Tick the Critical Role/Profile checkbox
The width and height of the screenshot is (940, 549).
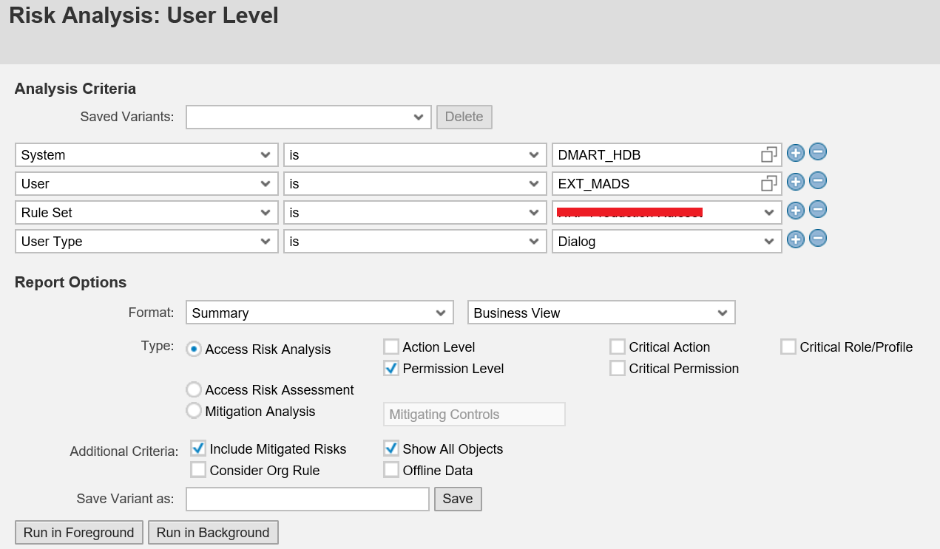pos(788,347)
